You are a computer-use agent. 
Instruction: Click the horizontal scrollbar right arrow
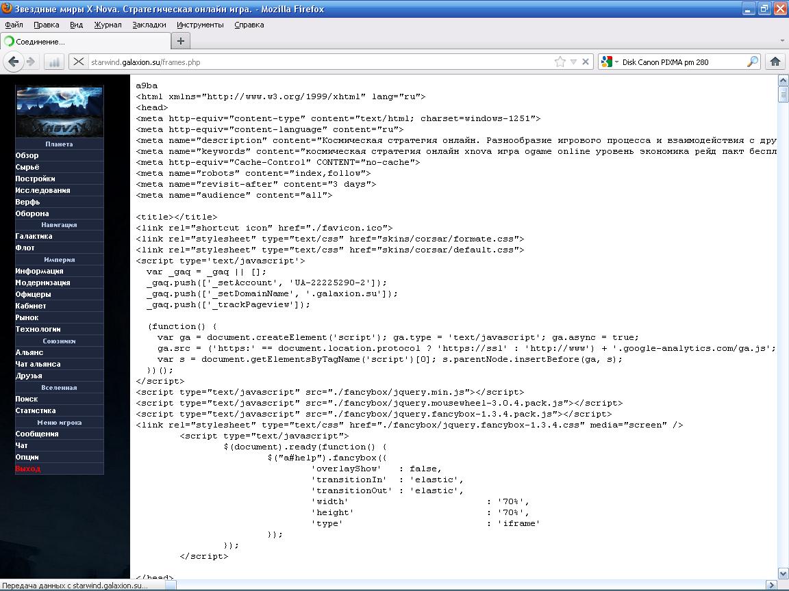pyautogui.click(x=771, y=585)
